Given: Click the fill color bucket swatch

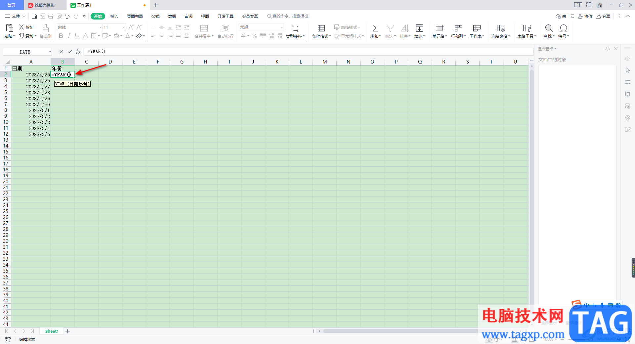Looking at the screenshot, I should (116, 36).
